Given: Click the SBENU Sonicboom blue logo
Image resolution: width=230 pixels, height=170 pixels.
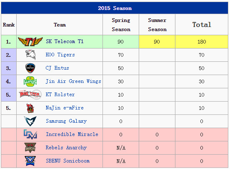Looking at the screenshot, I should (x=30, y=161).
